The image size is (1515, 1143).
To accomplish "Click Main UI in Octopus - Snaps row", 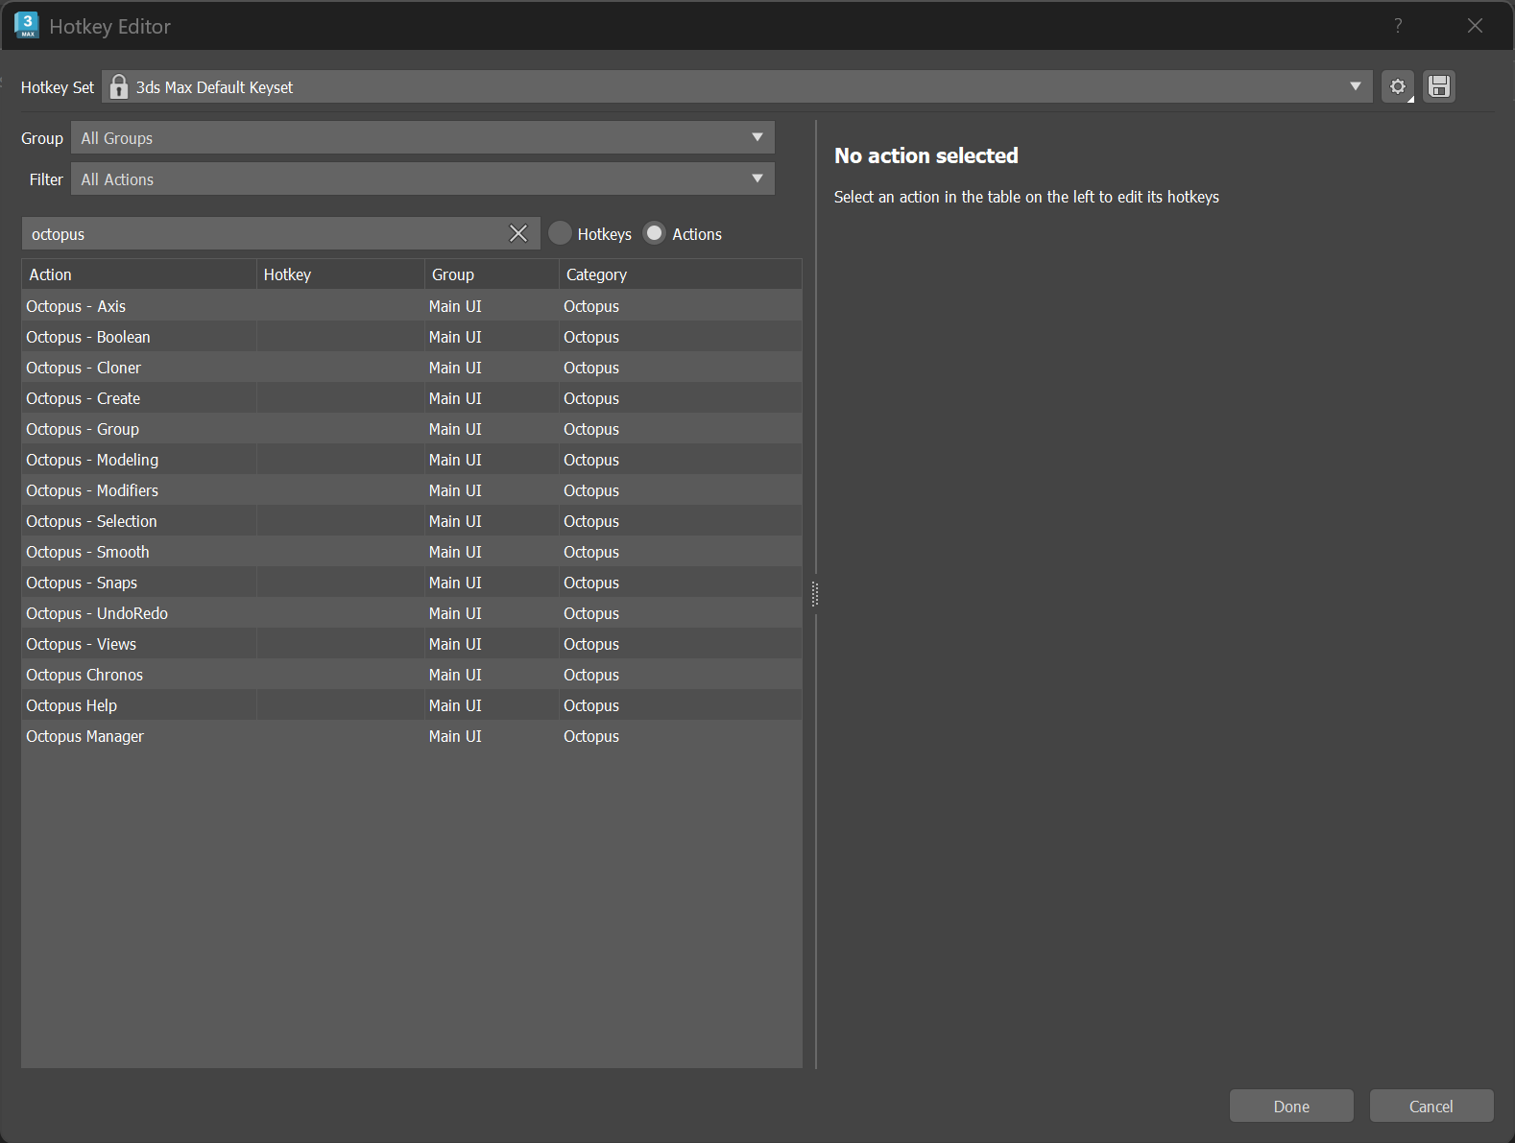I will point(455,583).
